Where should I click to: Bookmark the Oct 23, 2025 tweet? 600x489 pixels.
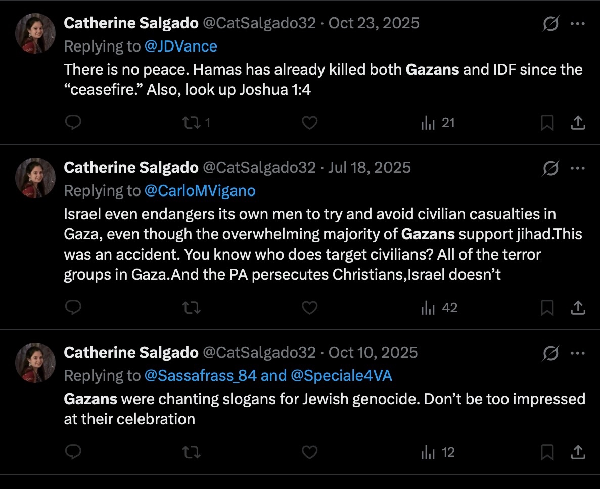(547, 123)
